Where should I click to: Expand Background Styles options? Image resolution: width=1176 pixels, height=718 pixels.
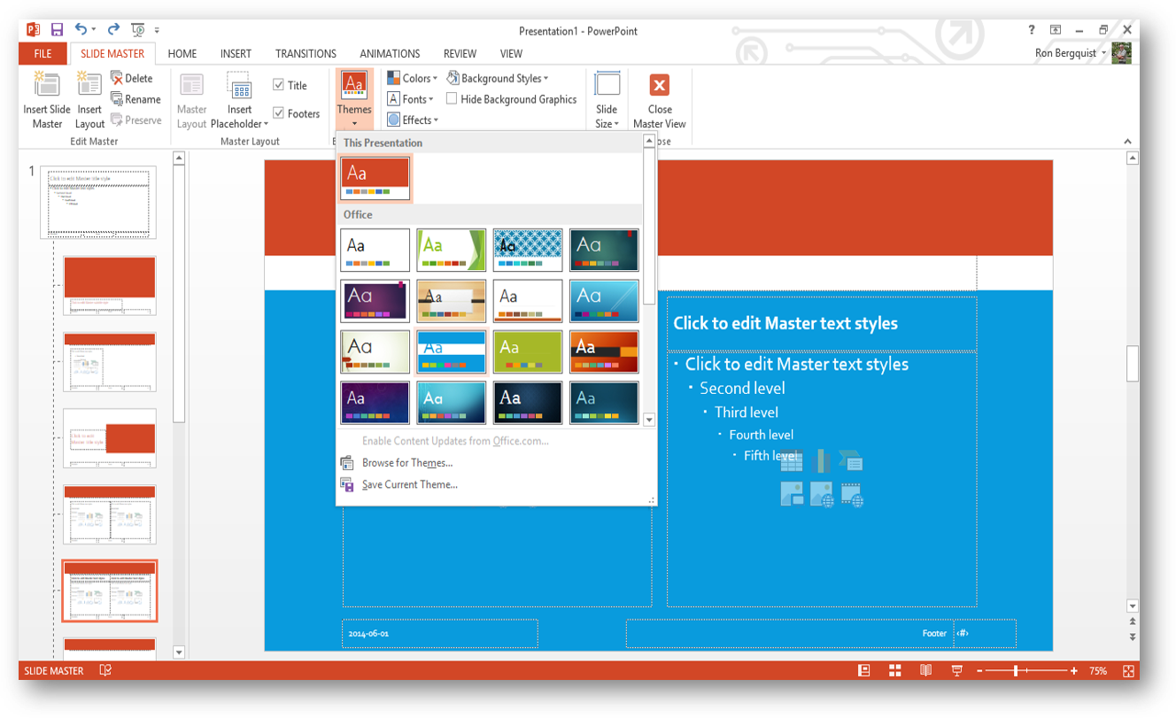click(x=498, y=78)
